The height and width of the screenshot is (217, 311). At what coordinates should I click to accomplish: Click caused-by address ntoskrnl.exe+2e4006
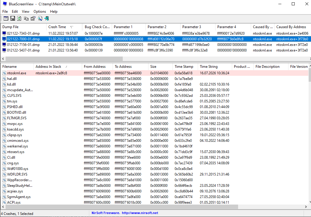[292, 33]
